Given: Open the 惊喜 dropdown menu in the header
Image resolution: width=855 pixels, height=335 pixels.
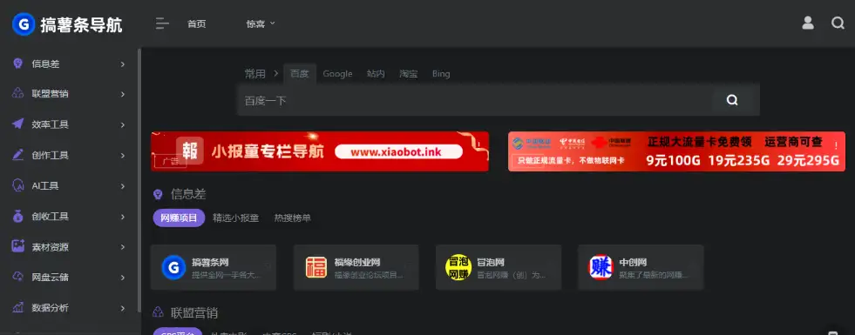Looking at the screenshot, I should coord(261,24).
